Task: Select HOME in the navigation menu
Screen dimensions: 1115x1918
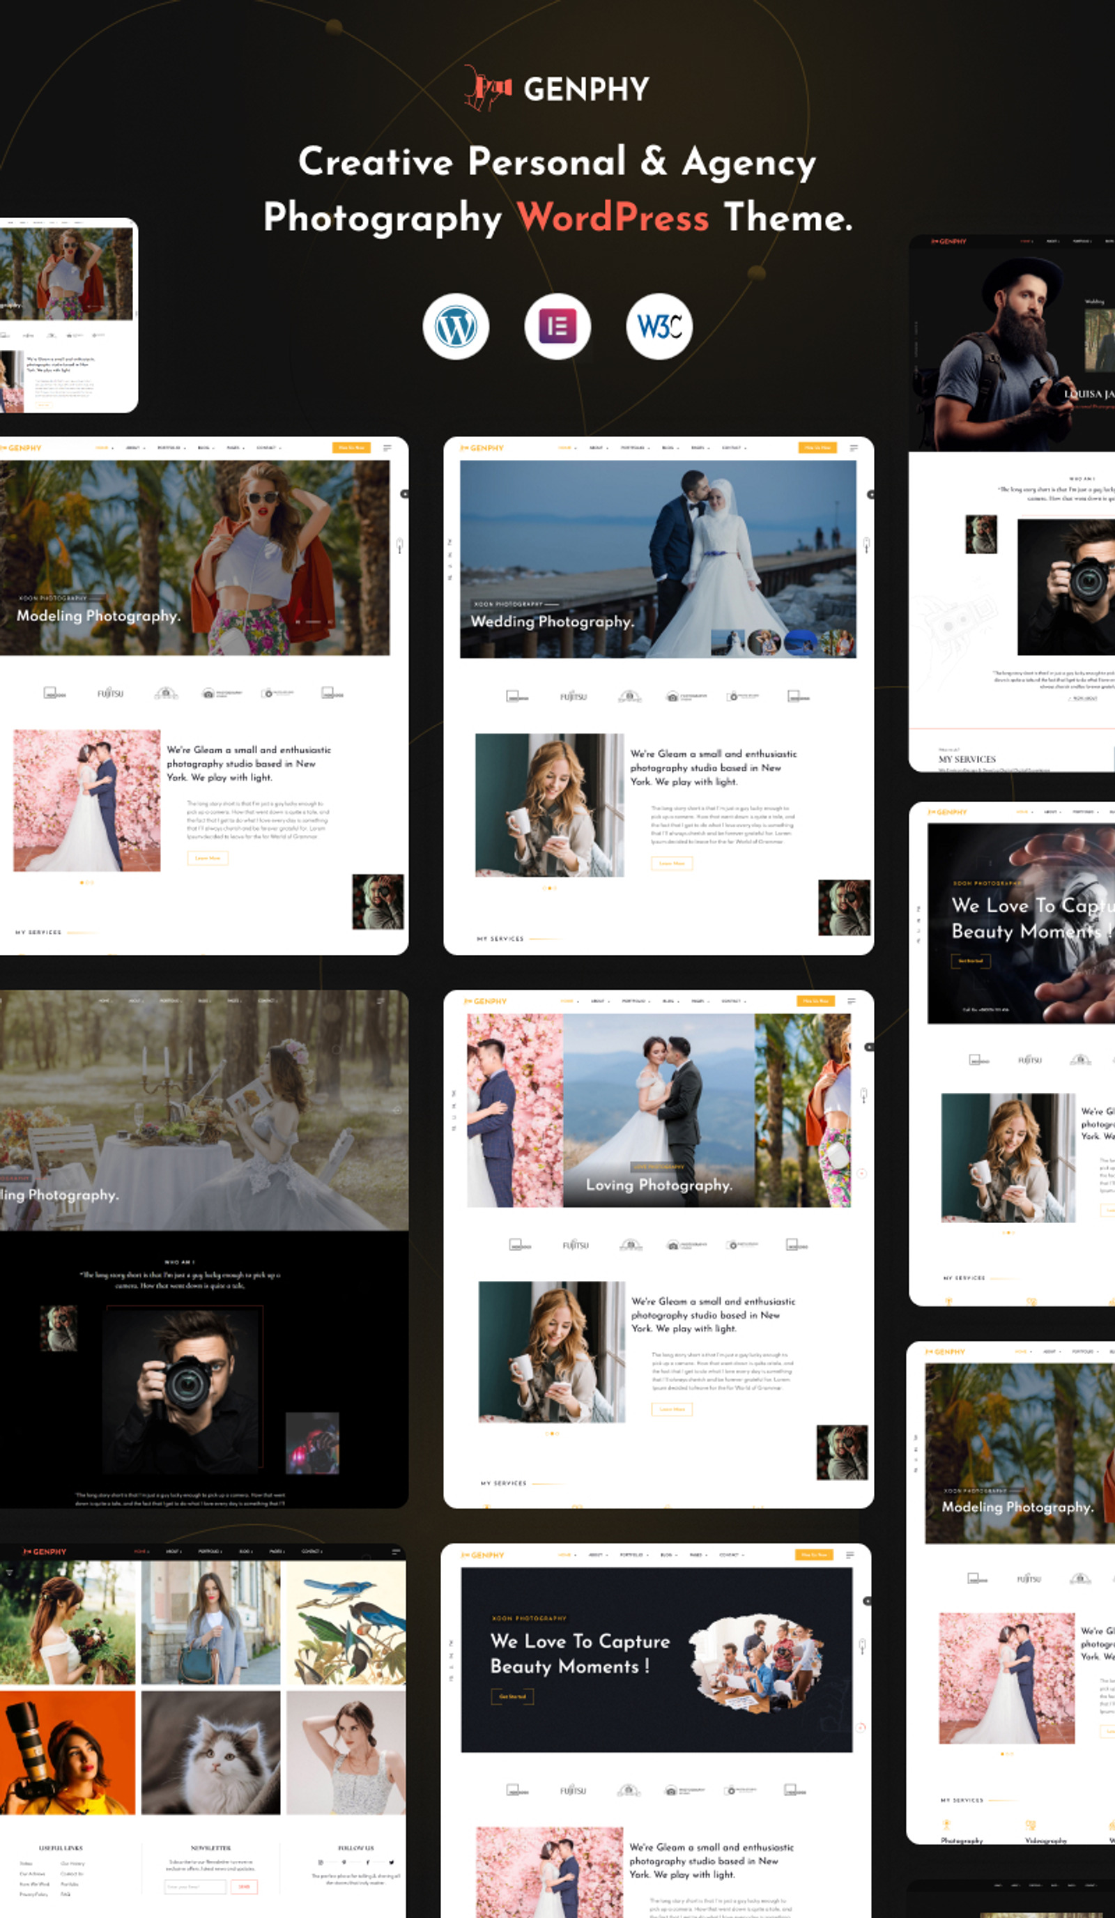Action: pos(102,447)
